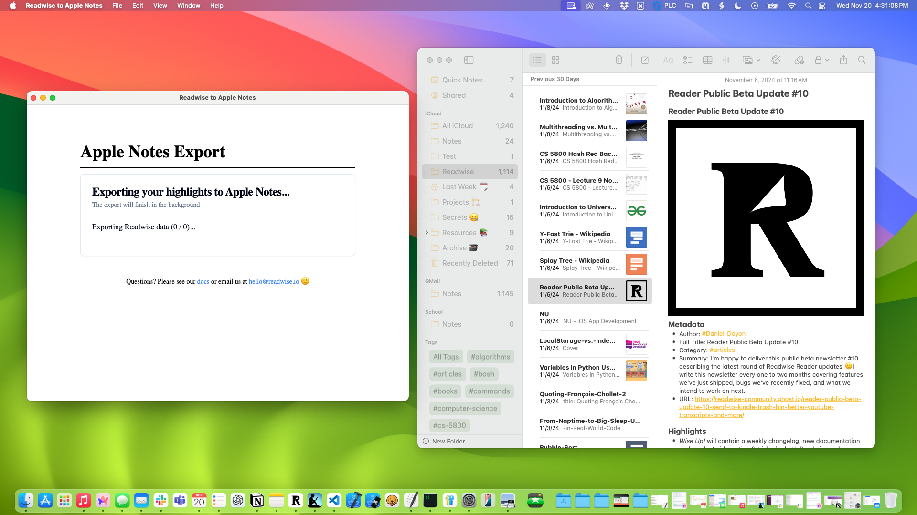Viewport: 917px width, 515px height.
Task: Toggle the #bash tag in sidebar
Action: coord(484,373)
